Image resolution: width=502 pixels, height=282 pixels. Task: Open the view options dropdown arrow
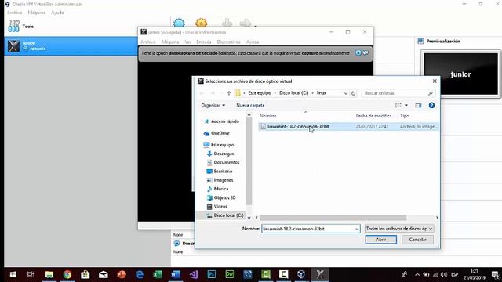point(406,105)
